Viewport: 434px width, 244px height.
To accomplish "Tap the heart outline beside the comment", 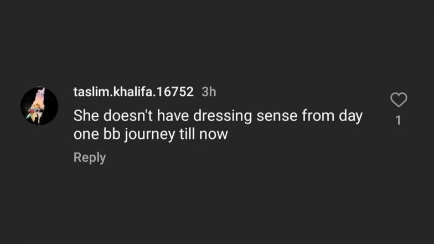I will pos(399,100).
